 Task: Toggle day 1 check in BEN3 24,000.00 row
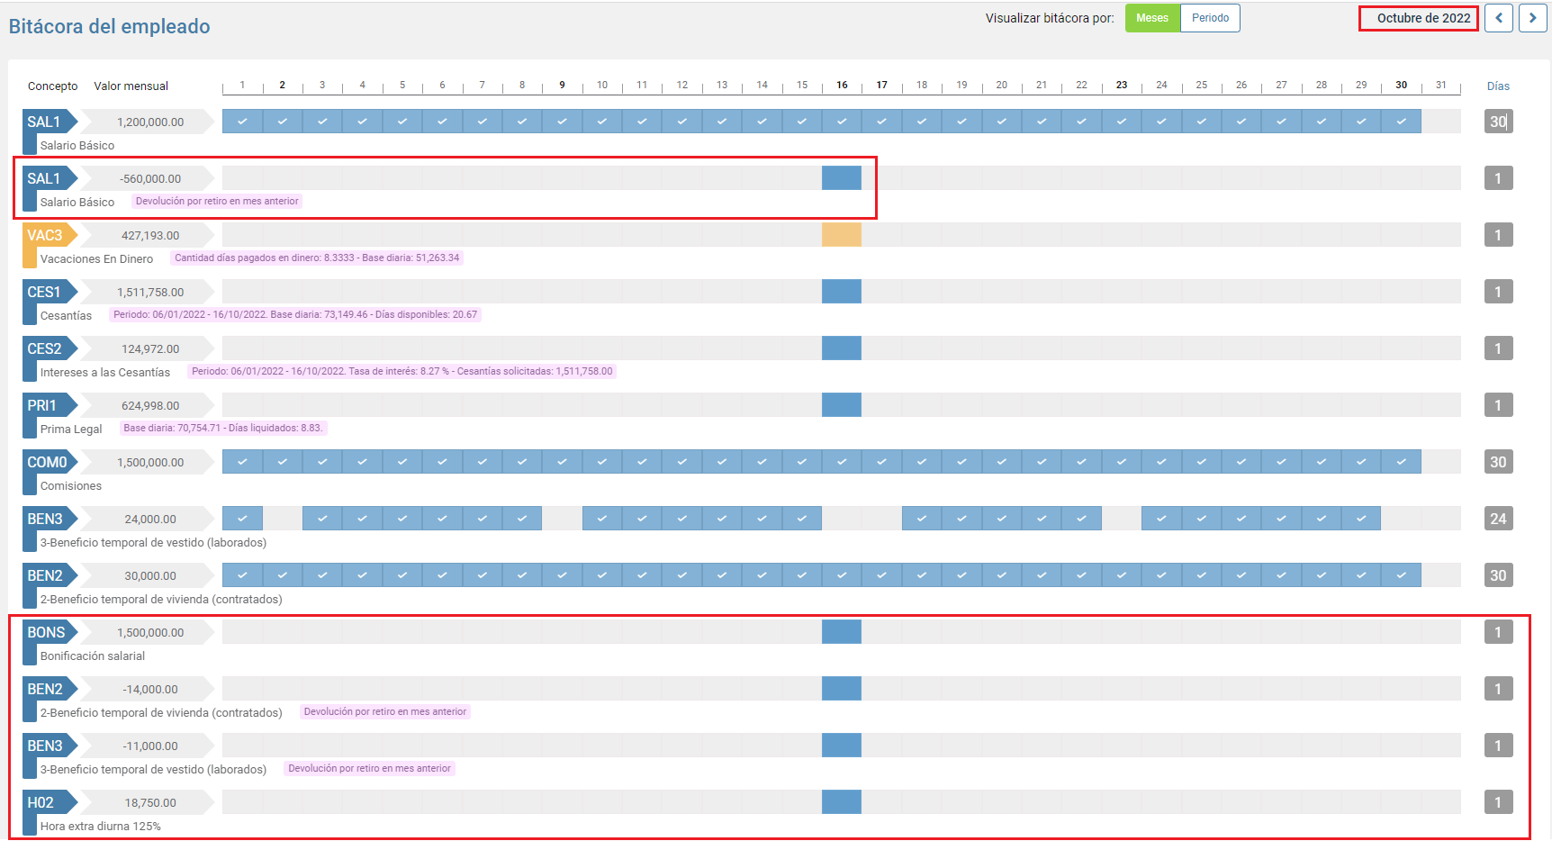tap(242, 519)
